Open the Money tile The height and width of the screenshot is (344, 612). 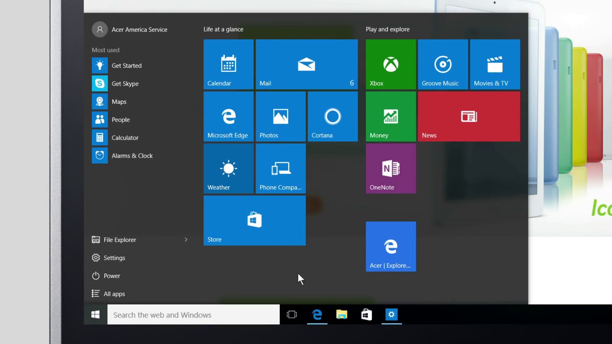391,117
